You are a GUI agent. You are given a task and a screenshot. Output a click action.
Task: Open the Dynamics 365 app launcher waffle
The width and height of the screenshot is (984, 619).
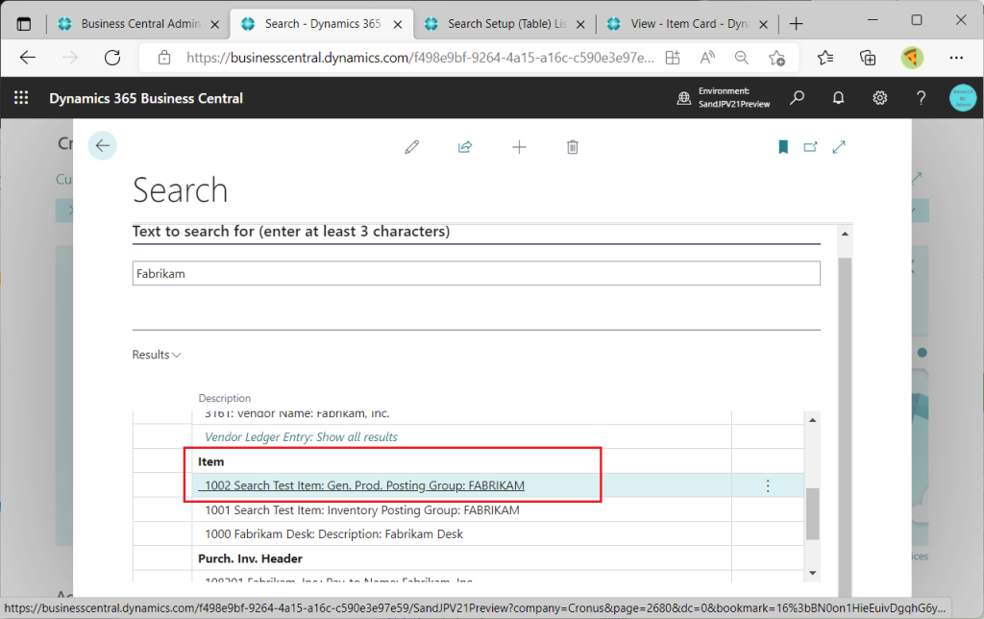[x=21, y=98]
